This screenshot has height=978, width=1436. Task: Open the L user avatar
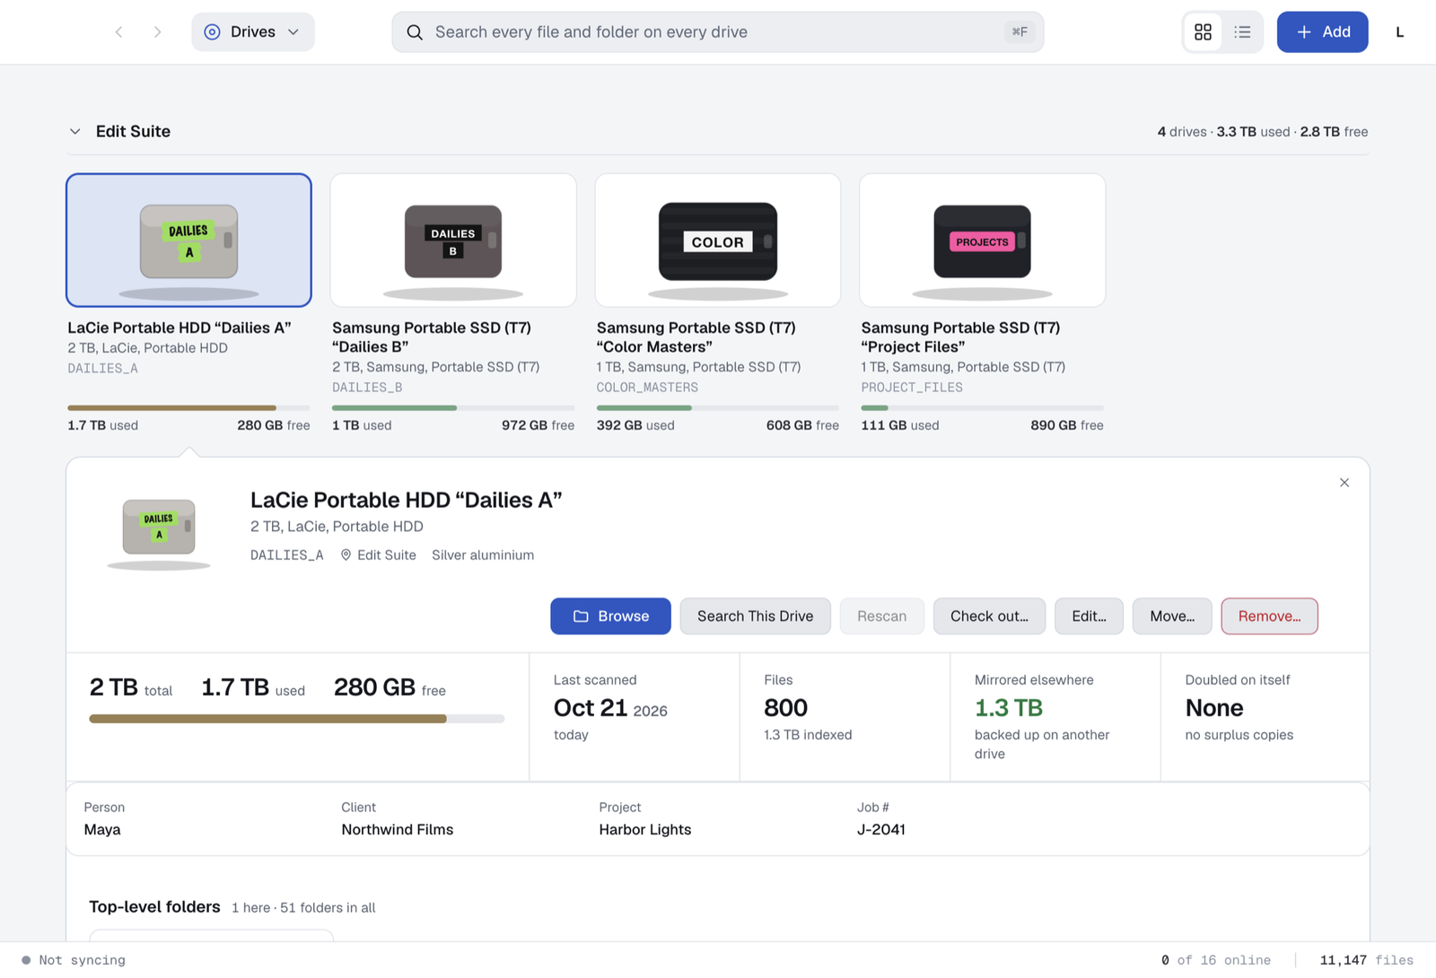point(1399,32)
